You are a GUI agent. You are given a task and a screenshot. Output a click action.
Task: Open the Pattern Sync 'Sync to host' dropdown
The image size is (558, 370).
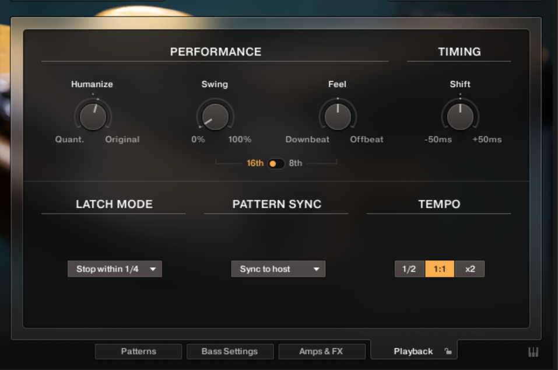[x=278, y=269]
